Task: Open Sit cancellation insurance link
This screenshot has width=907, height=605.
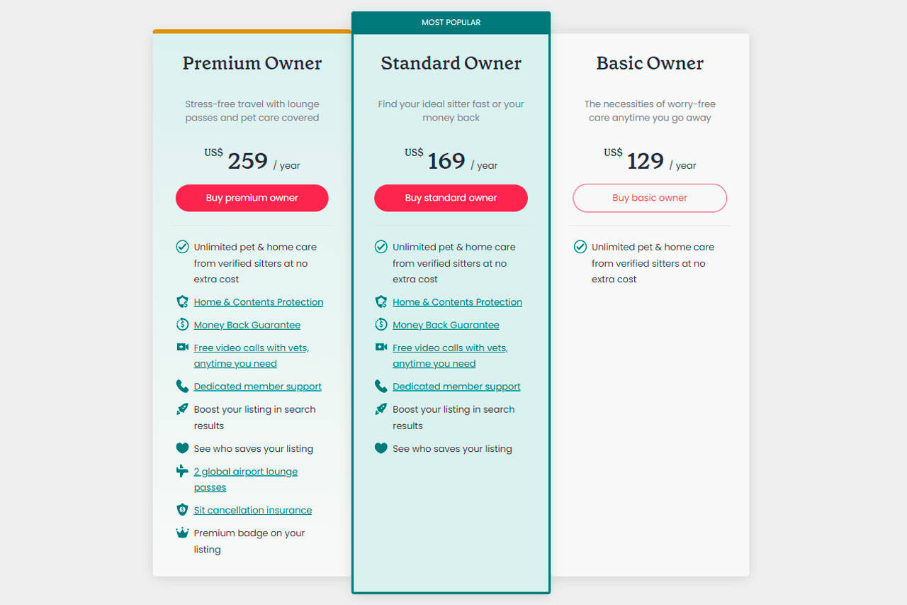Action: click(252, 510)
